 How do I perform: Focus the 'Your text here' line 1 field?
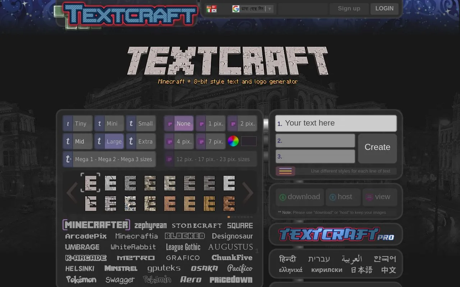(x=336, y=123)
